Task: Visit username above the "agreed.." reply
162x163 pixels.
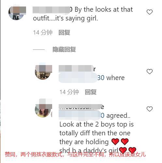Action: (81, 107)
